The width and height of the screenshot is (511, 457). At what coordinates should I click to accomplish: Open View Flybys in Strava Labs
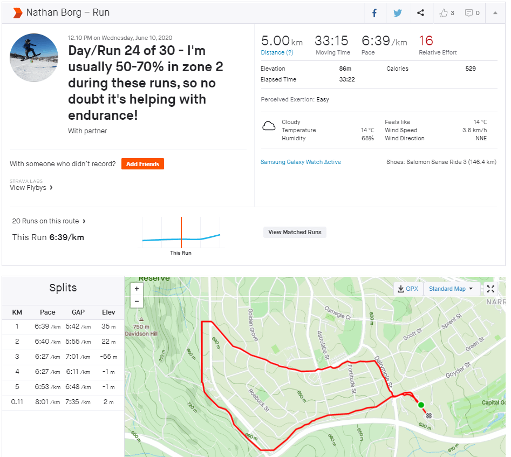tap(31, 188)
